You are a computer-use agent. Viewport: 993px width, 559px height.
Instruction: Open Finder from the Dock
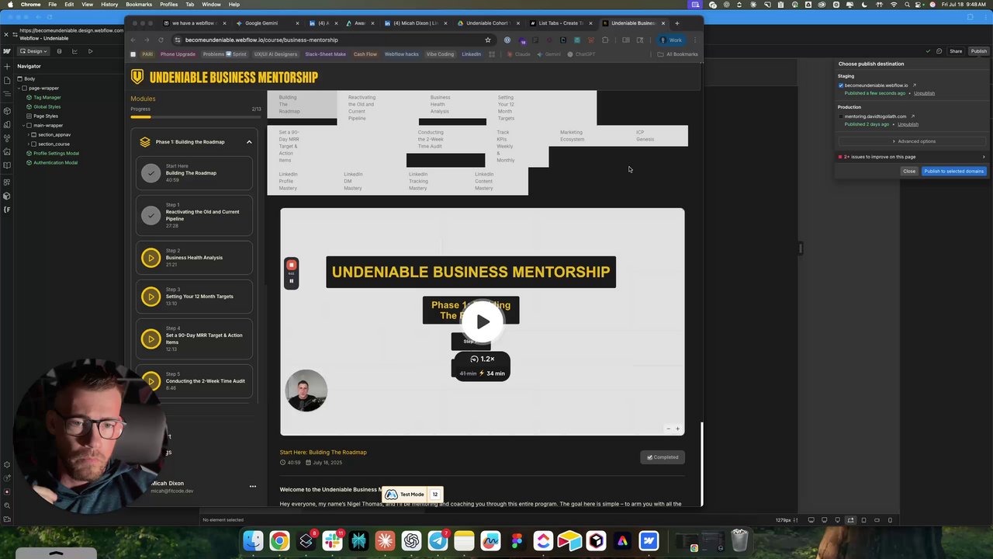[253, 540]
